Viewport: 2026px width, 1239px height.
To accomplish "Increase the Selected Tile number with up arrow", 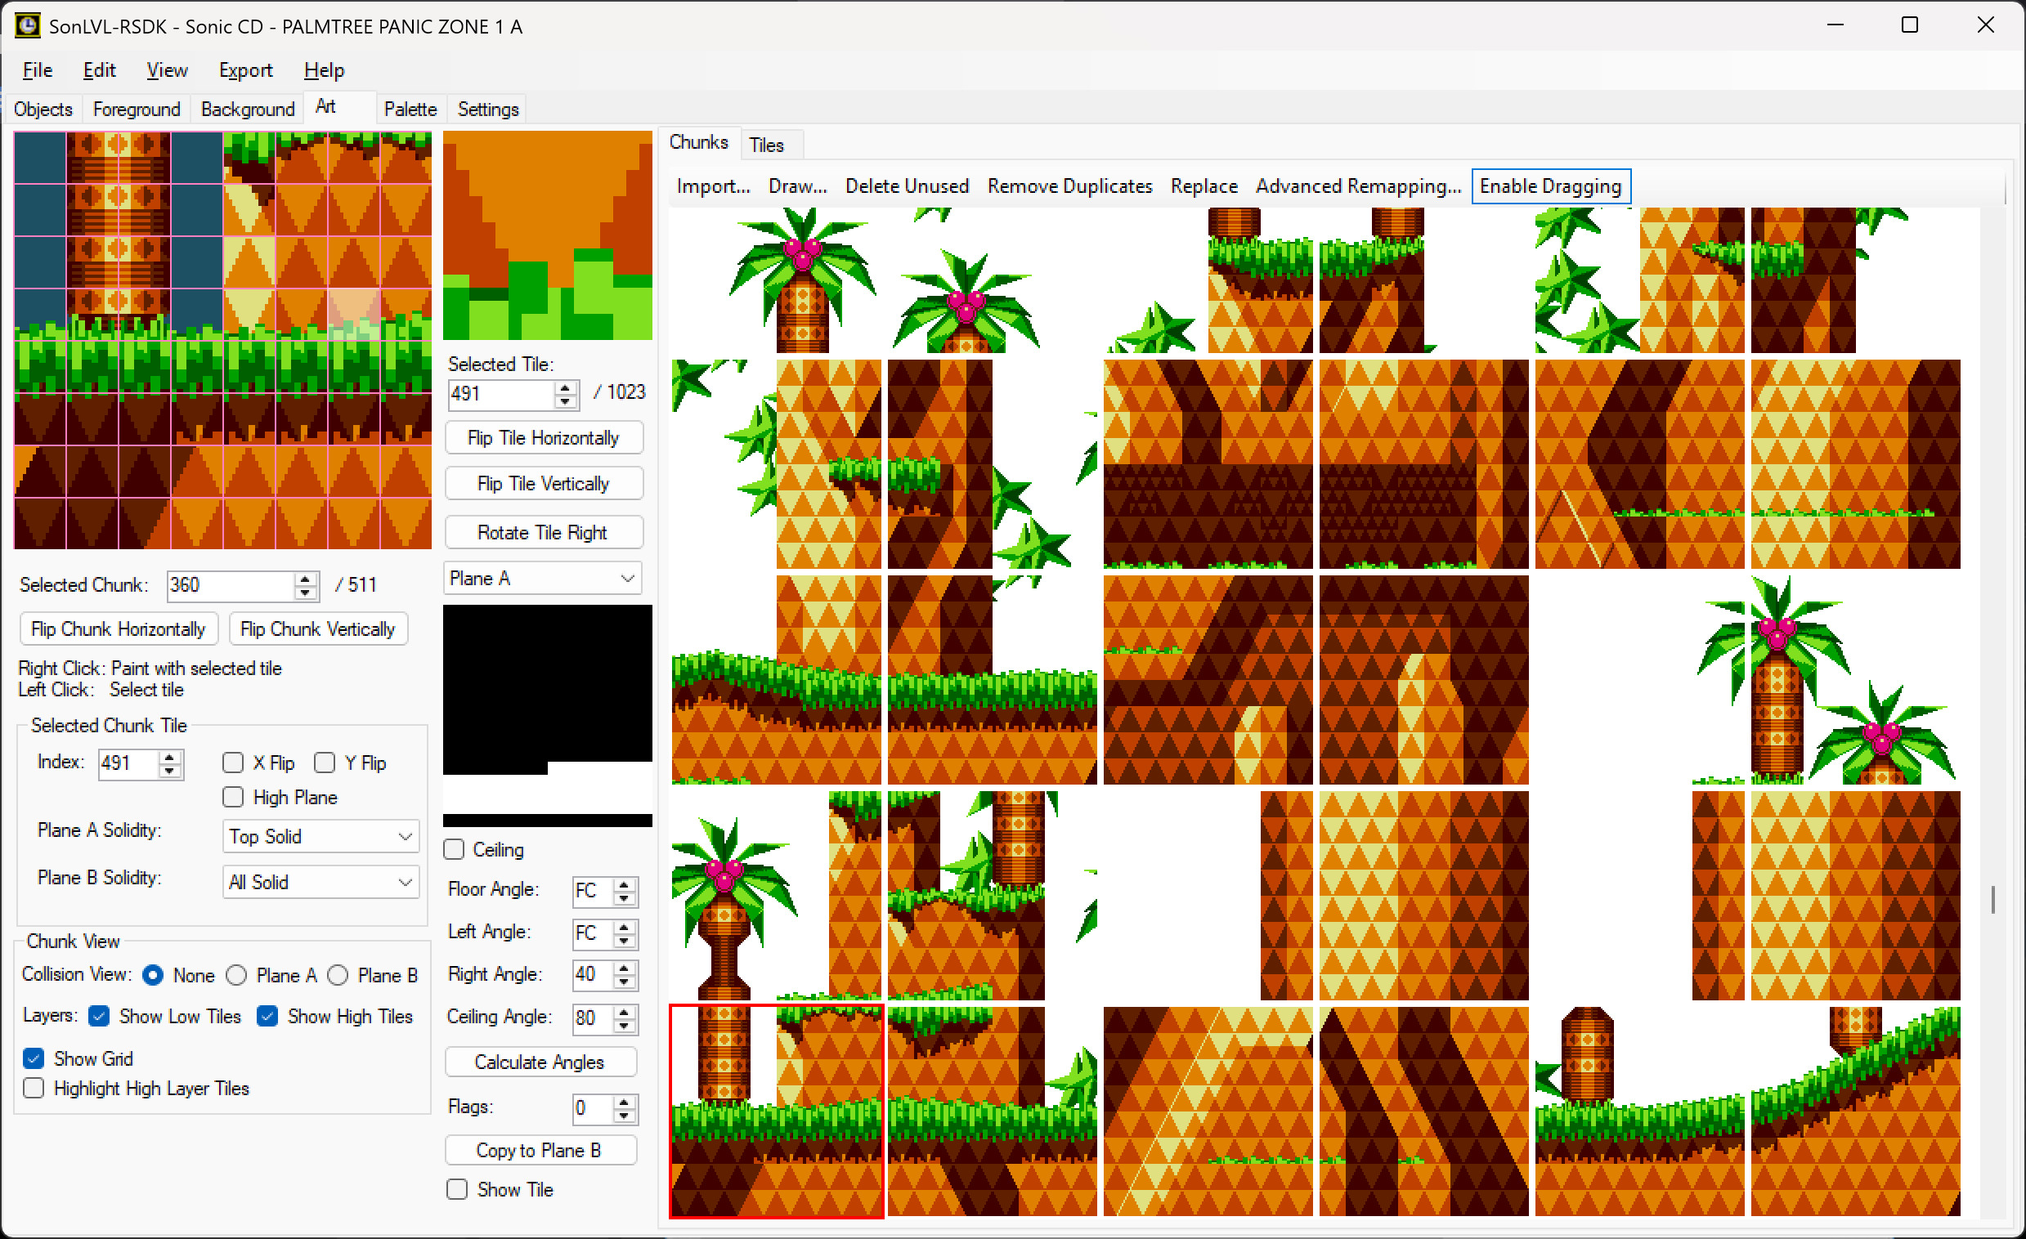I will pyautogui.click(x=565, y=387).
